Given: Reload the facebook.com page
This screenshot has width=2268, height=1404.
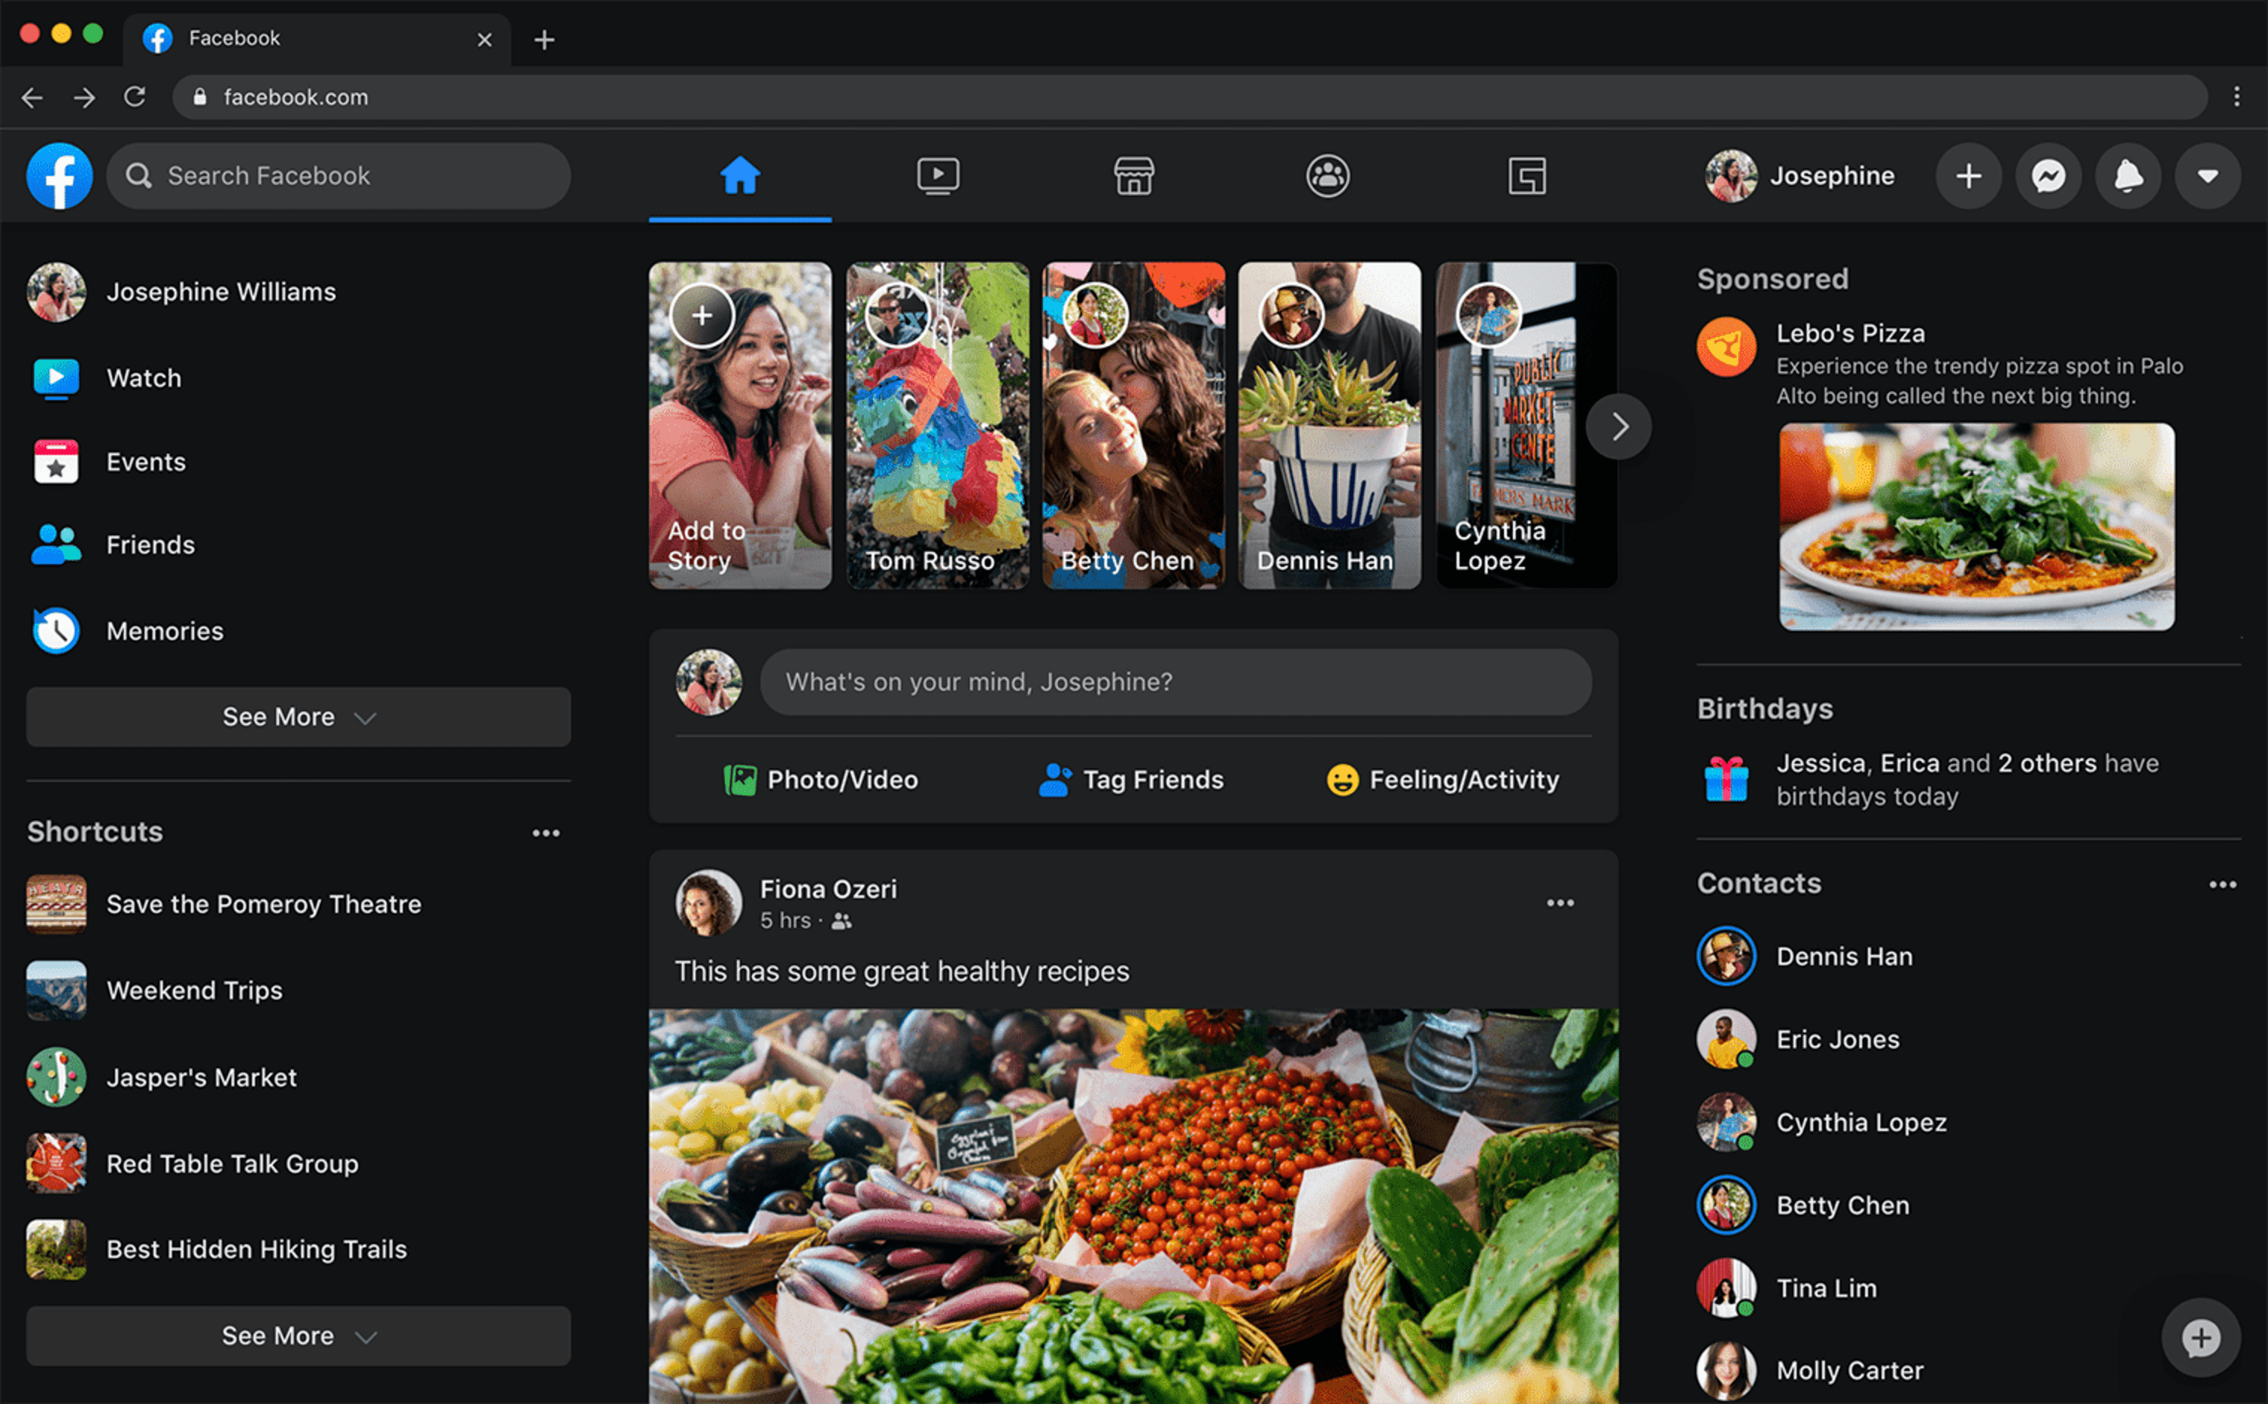Looking at the screenshot, I should [134, 96].
